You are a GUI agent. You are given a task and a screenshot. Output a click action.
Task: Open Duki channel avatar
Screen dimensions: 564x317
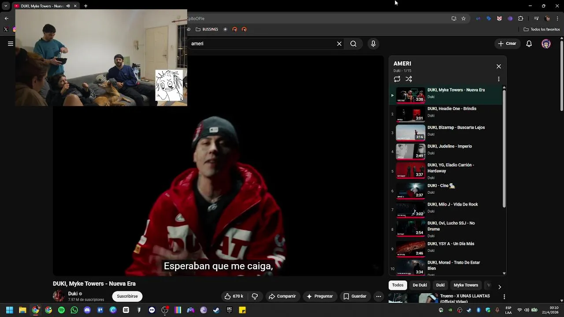[59, 296]
